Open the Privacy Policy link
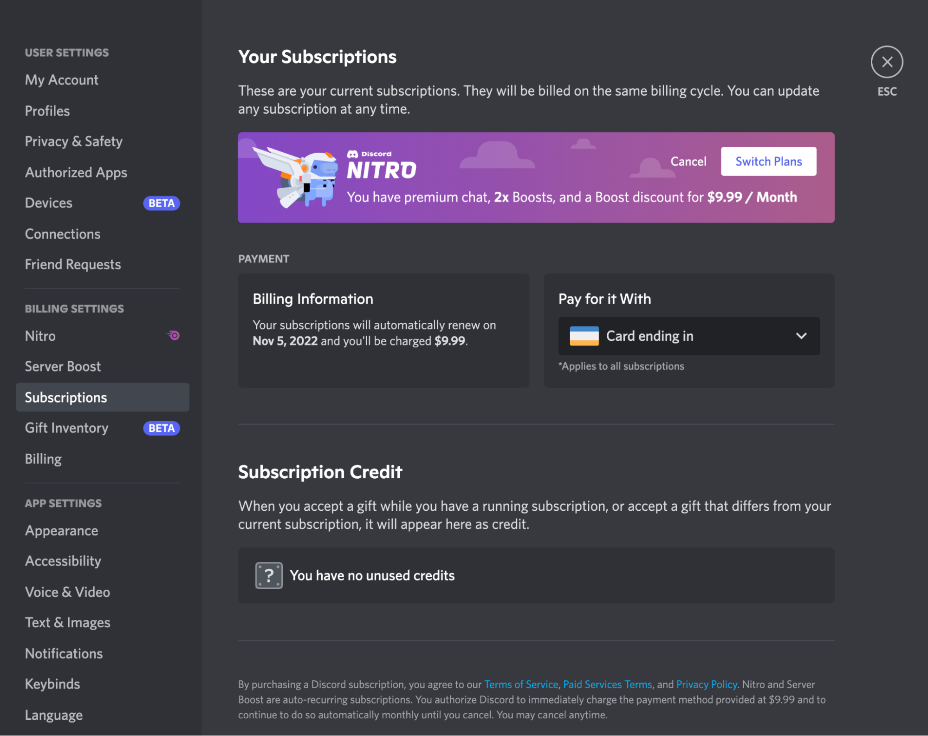This screenshot has height=736, width=928. 706,684
